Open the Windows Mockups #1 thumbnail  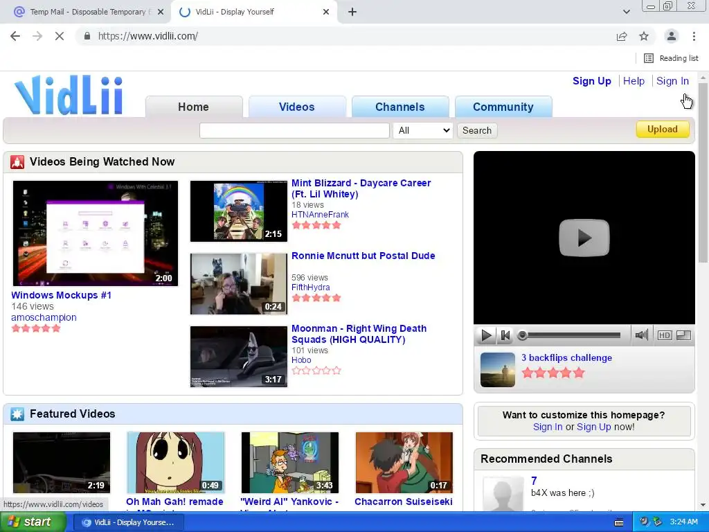pyautogui.click(x=96, y=233)
